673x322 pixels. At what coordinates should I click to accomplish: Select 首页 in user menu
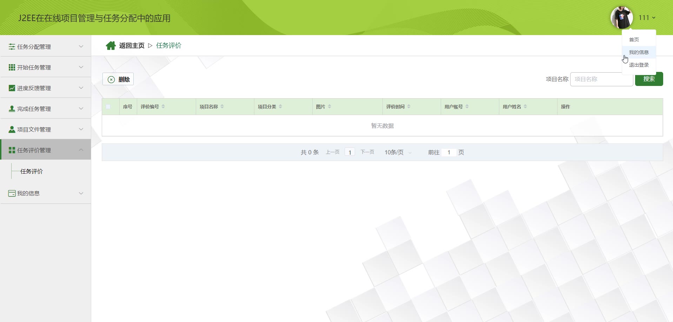click(x=639, y=40)
